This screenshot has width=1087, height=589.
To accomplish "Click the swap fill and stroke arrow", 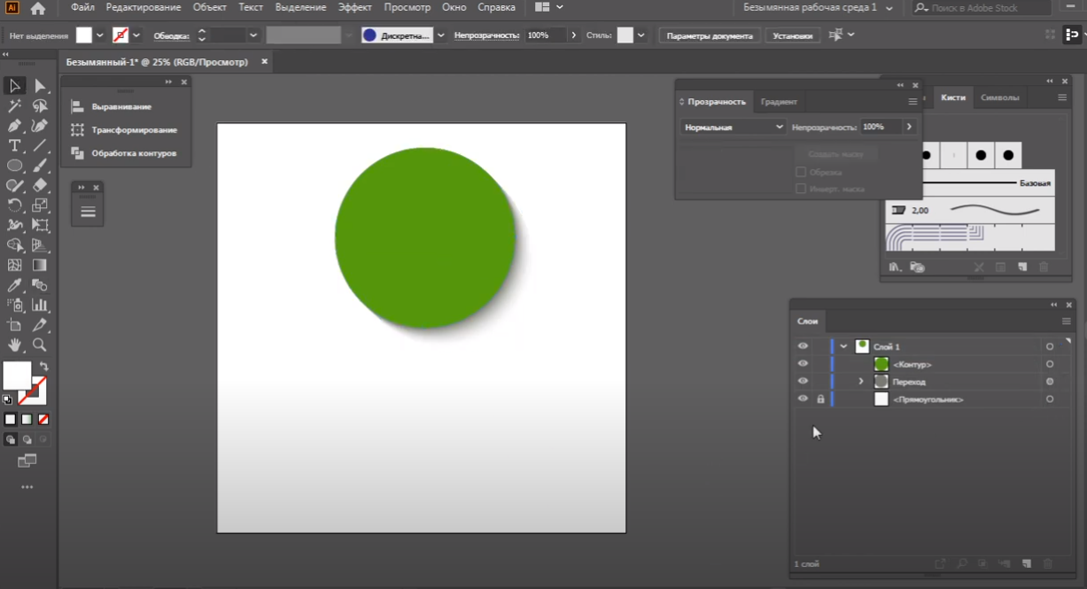I will click(43, 366).
